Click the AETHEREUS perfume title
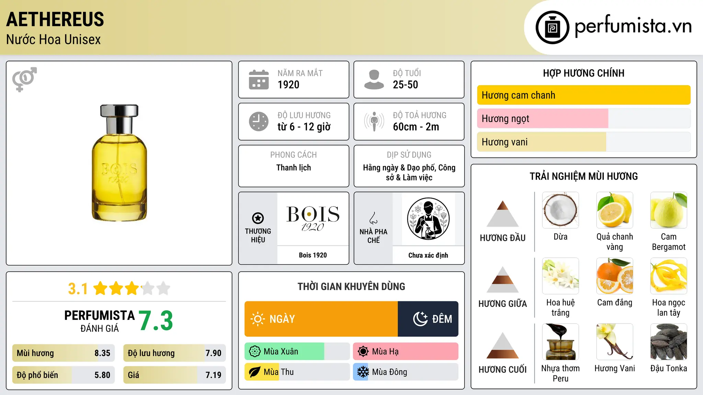Viewport: 703px width, 395px height. click(55, 19)
